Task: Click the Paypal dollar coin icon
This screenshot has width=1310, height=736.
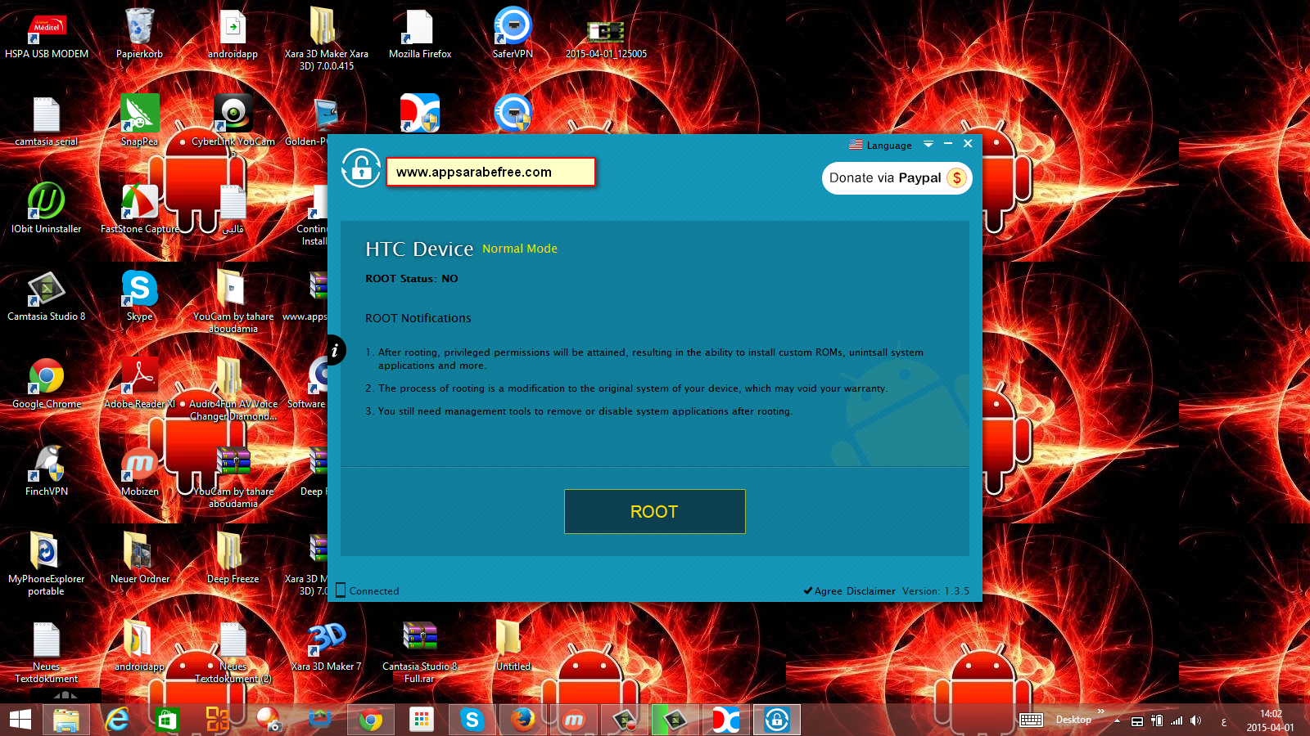Action: click(956, 178)
